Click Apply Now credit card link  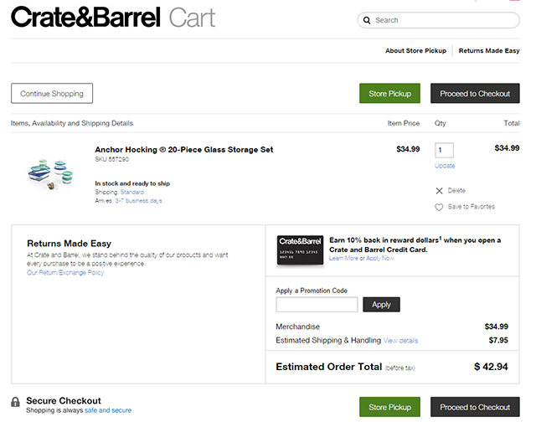[379, 259]
